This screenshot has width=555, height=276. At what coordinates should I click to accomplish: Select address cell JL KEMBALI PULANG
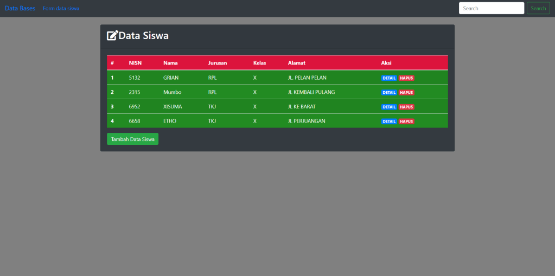(311, 92)
